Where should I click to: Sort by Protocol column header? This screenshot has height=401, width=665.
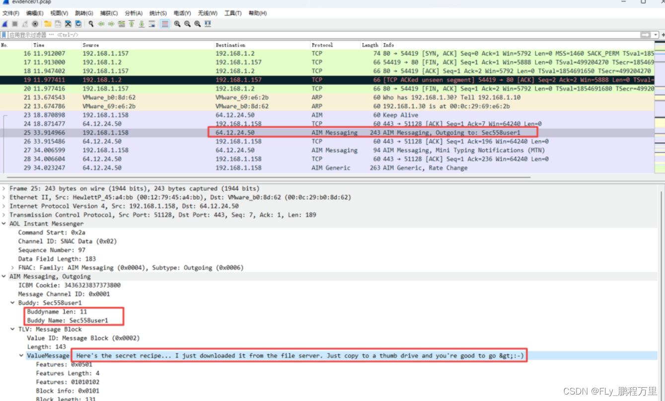click(x=335, y=45)
